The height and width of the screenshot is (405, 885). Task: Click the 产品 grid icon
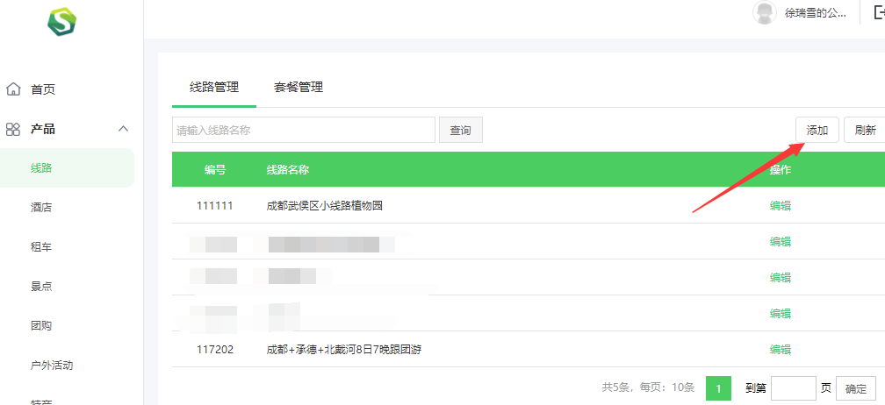coord(13,129)
